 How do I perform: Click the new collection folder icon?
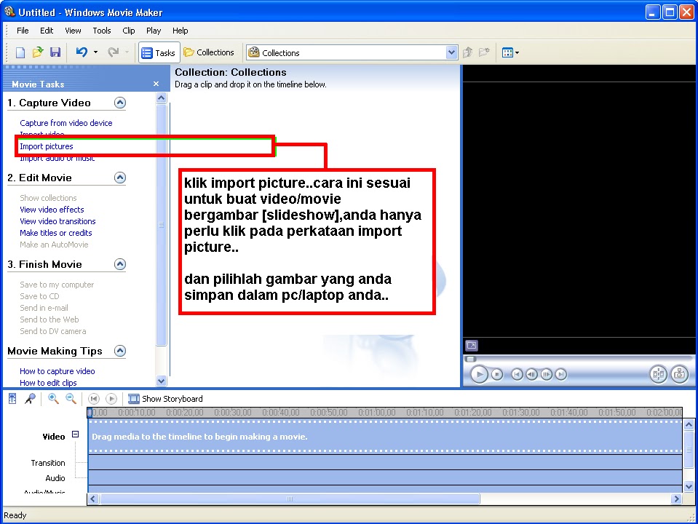tap(484, 52)
